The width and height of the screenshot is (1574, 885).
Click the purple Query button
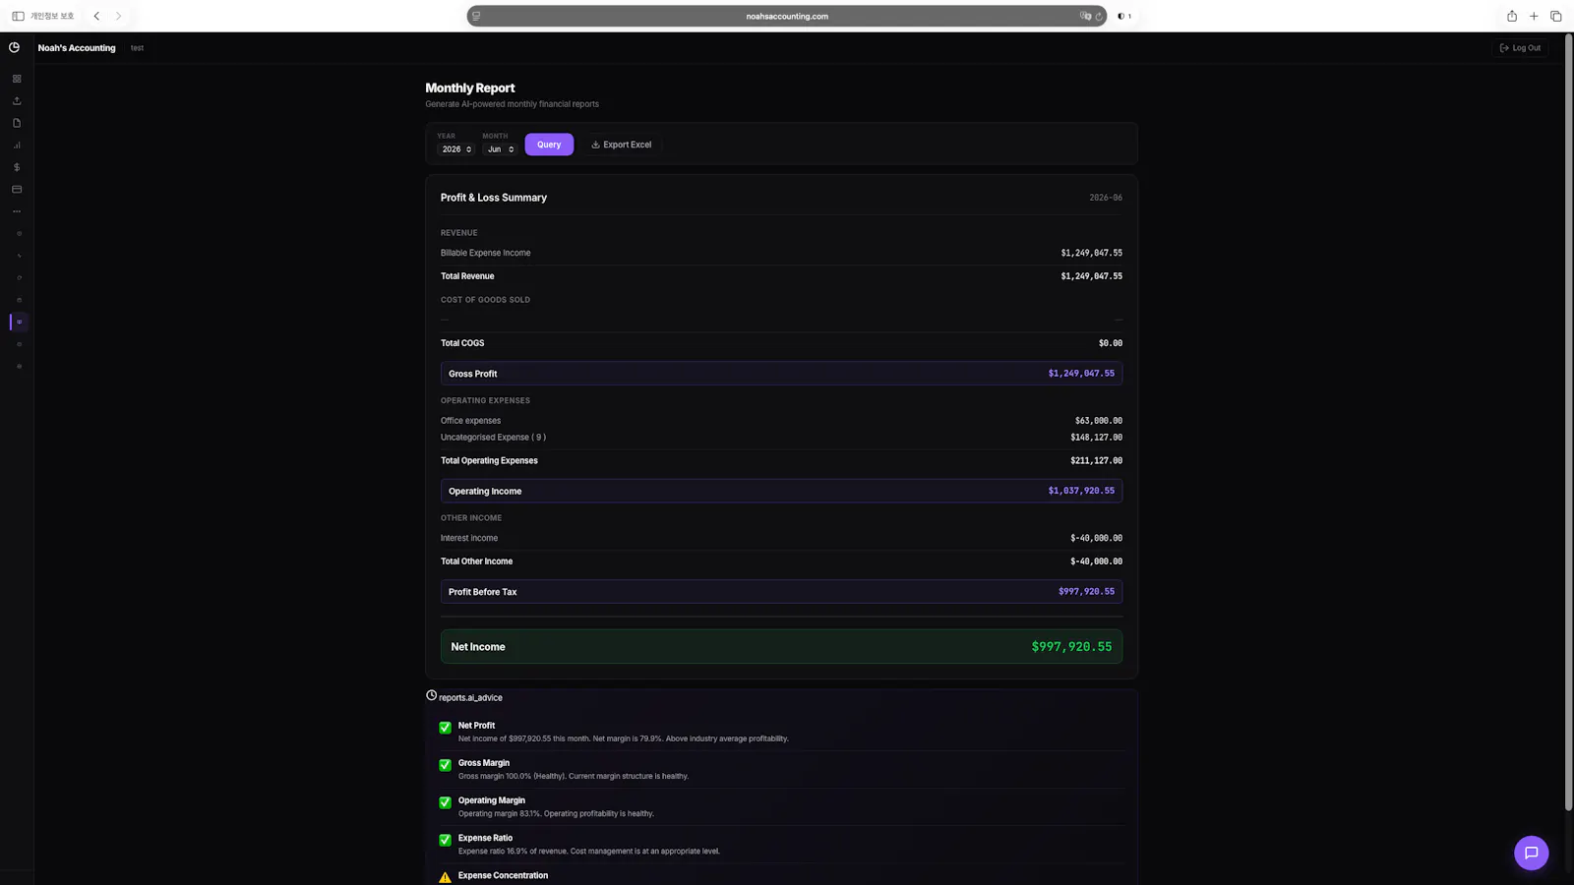[x=549, y=145]
